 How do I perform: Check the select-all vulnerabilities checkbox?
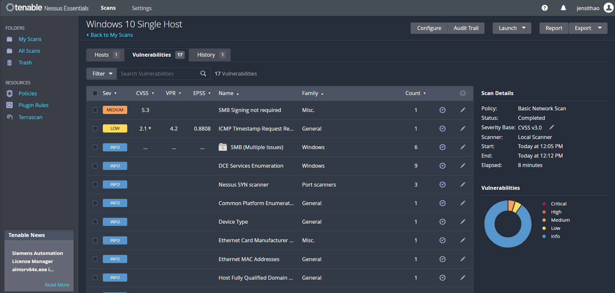(95, 93)
